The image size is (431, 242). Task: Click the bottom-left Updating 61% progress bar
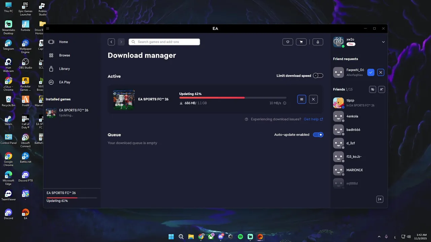tap(72, 198)
